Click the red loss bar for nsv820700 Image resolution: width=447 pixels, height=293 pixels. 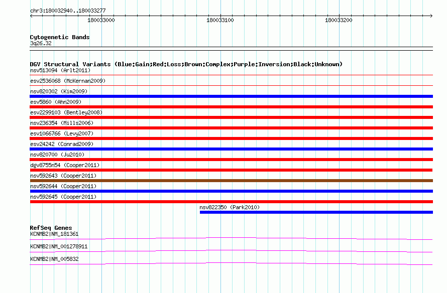(x=231, y=160)
